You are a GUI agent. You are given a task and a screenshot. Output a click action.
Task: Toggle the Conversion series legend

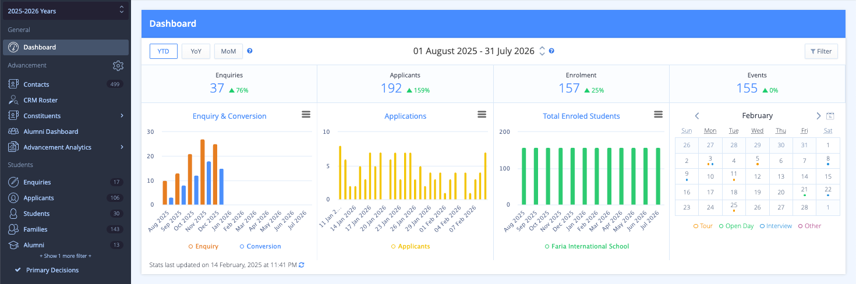[x=260, y=246]
